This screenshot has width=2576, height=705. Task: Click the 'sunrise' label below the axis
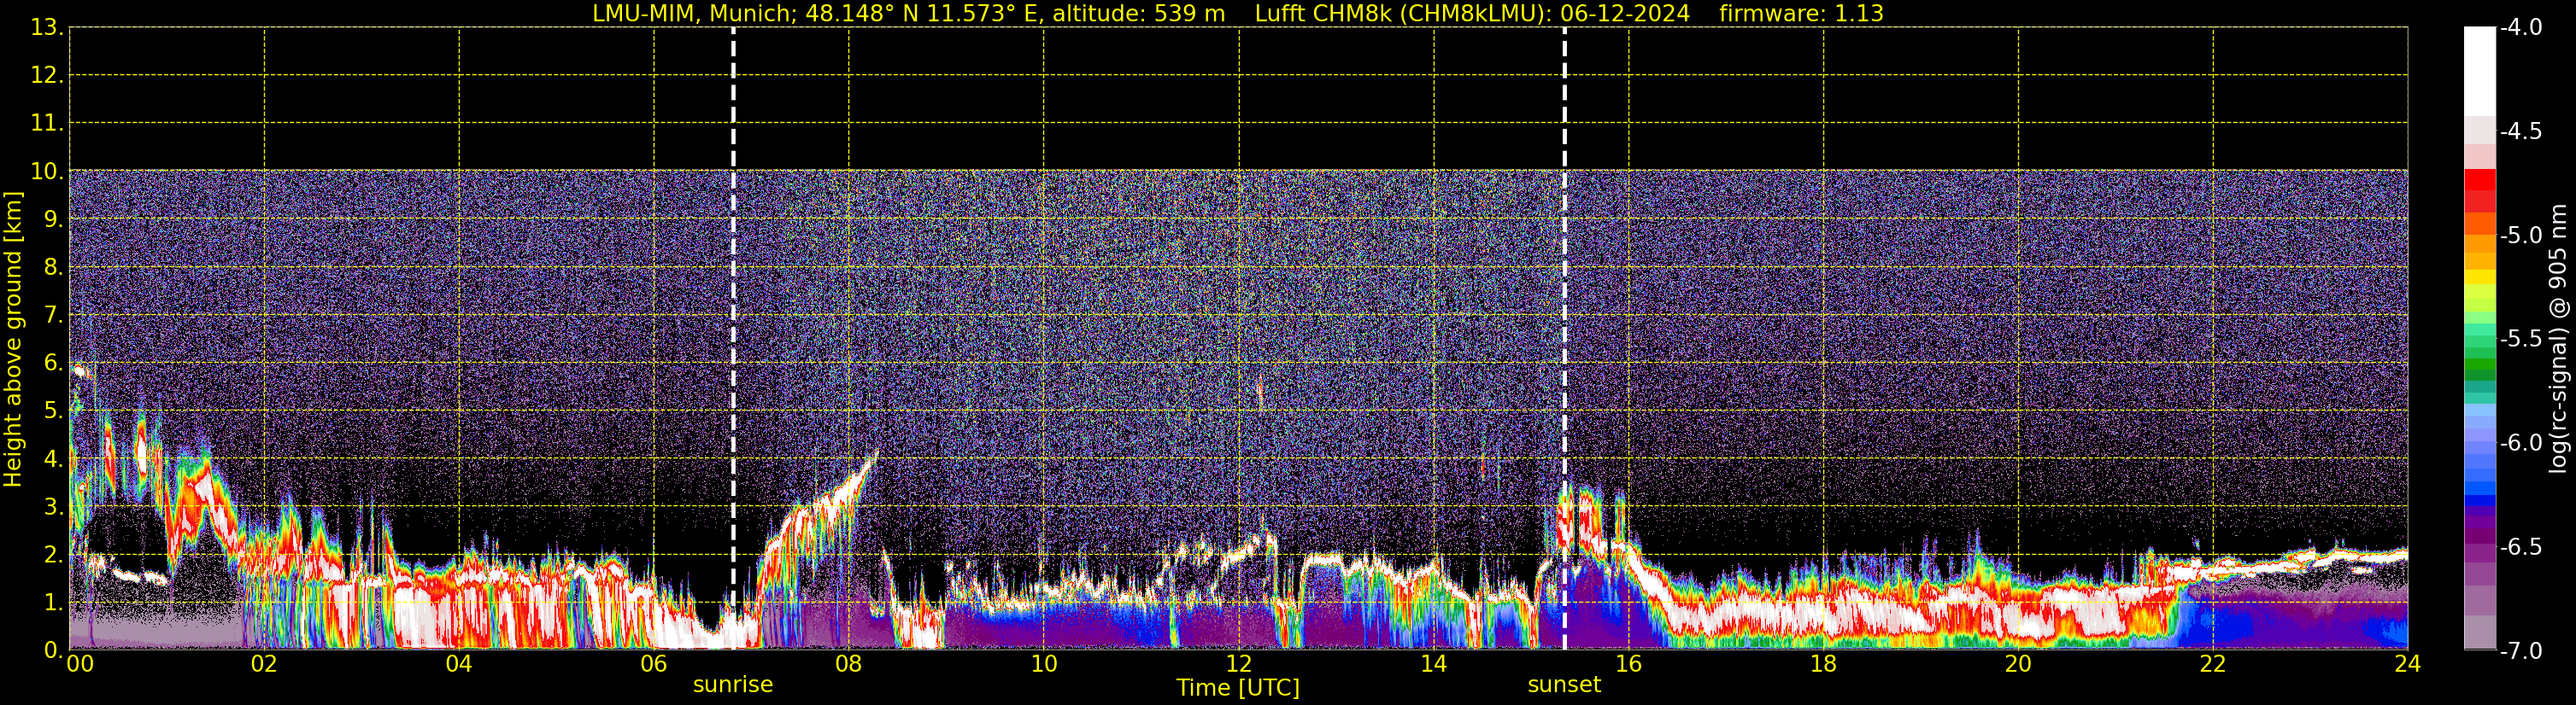pyautogui.click(x=733, y=685)
